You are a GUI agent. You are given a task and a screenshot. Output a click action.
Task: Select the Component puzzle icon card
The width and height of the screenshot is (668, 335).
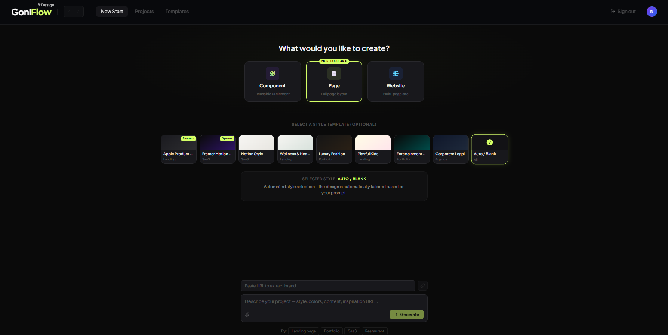(x=273, y=73)
